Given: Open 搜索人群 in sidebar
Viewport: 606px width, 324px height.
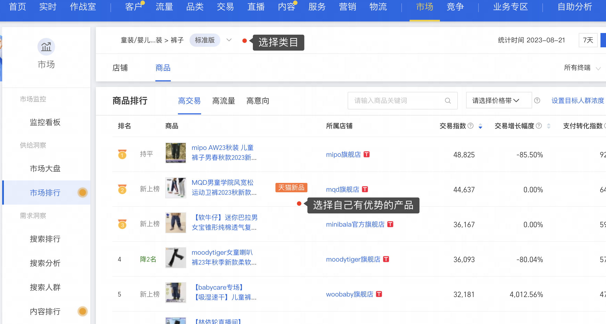Looking at the screenshot, I should tap(45, 287).
